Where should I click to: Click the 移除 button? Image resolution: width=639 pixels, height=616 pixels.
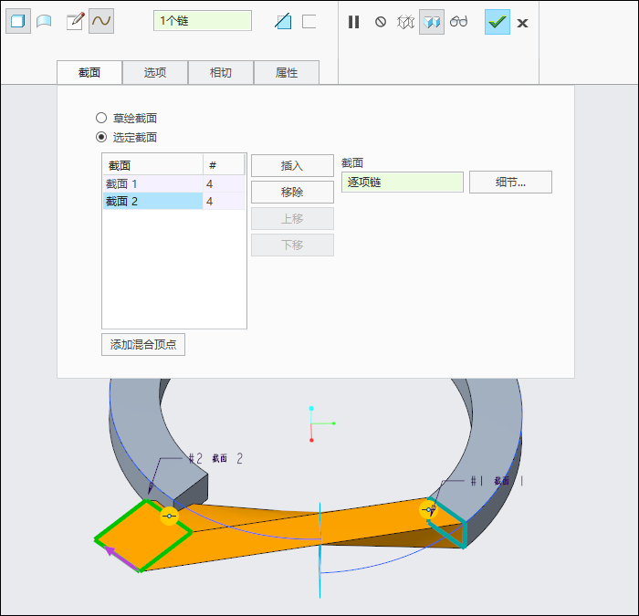pyautogui.click(x=292, y=192)
